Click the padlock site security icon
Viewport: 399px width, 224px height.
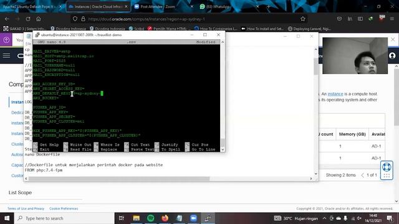click(83, 19)
